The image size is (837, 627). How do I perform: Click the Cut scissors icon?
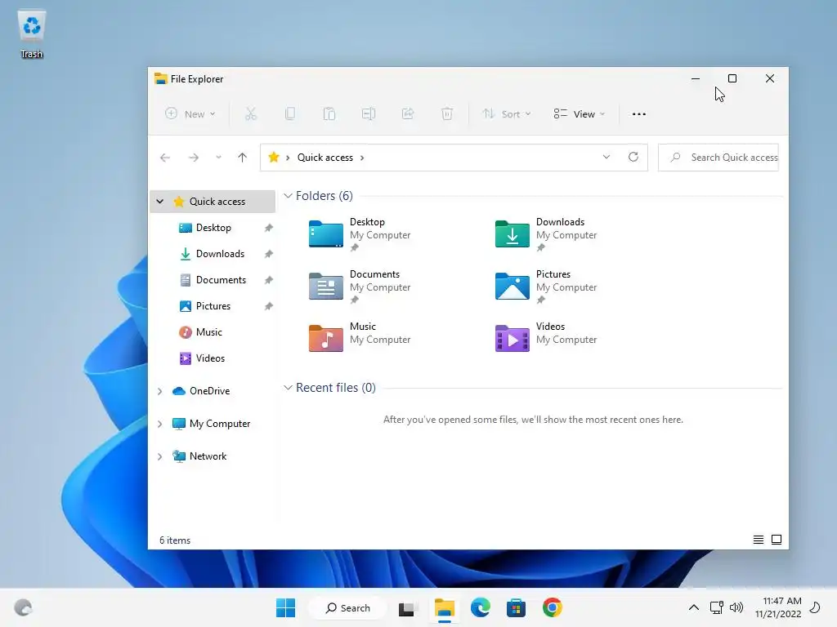pos(251,113)
